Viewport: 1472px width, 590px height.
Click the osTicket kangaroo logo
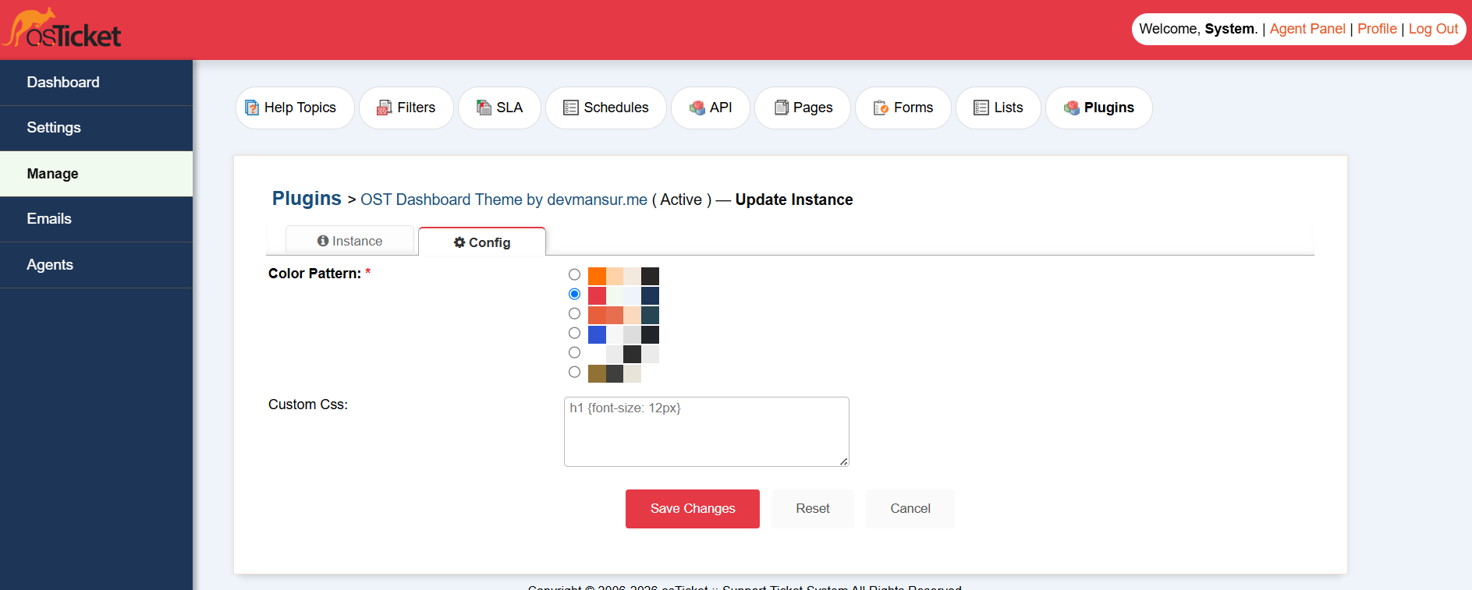62,28
